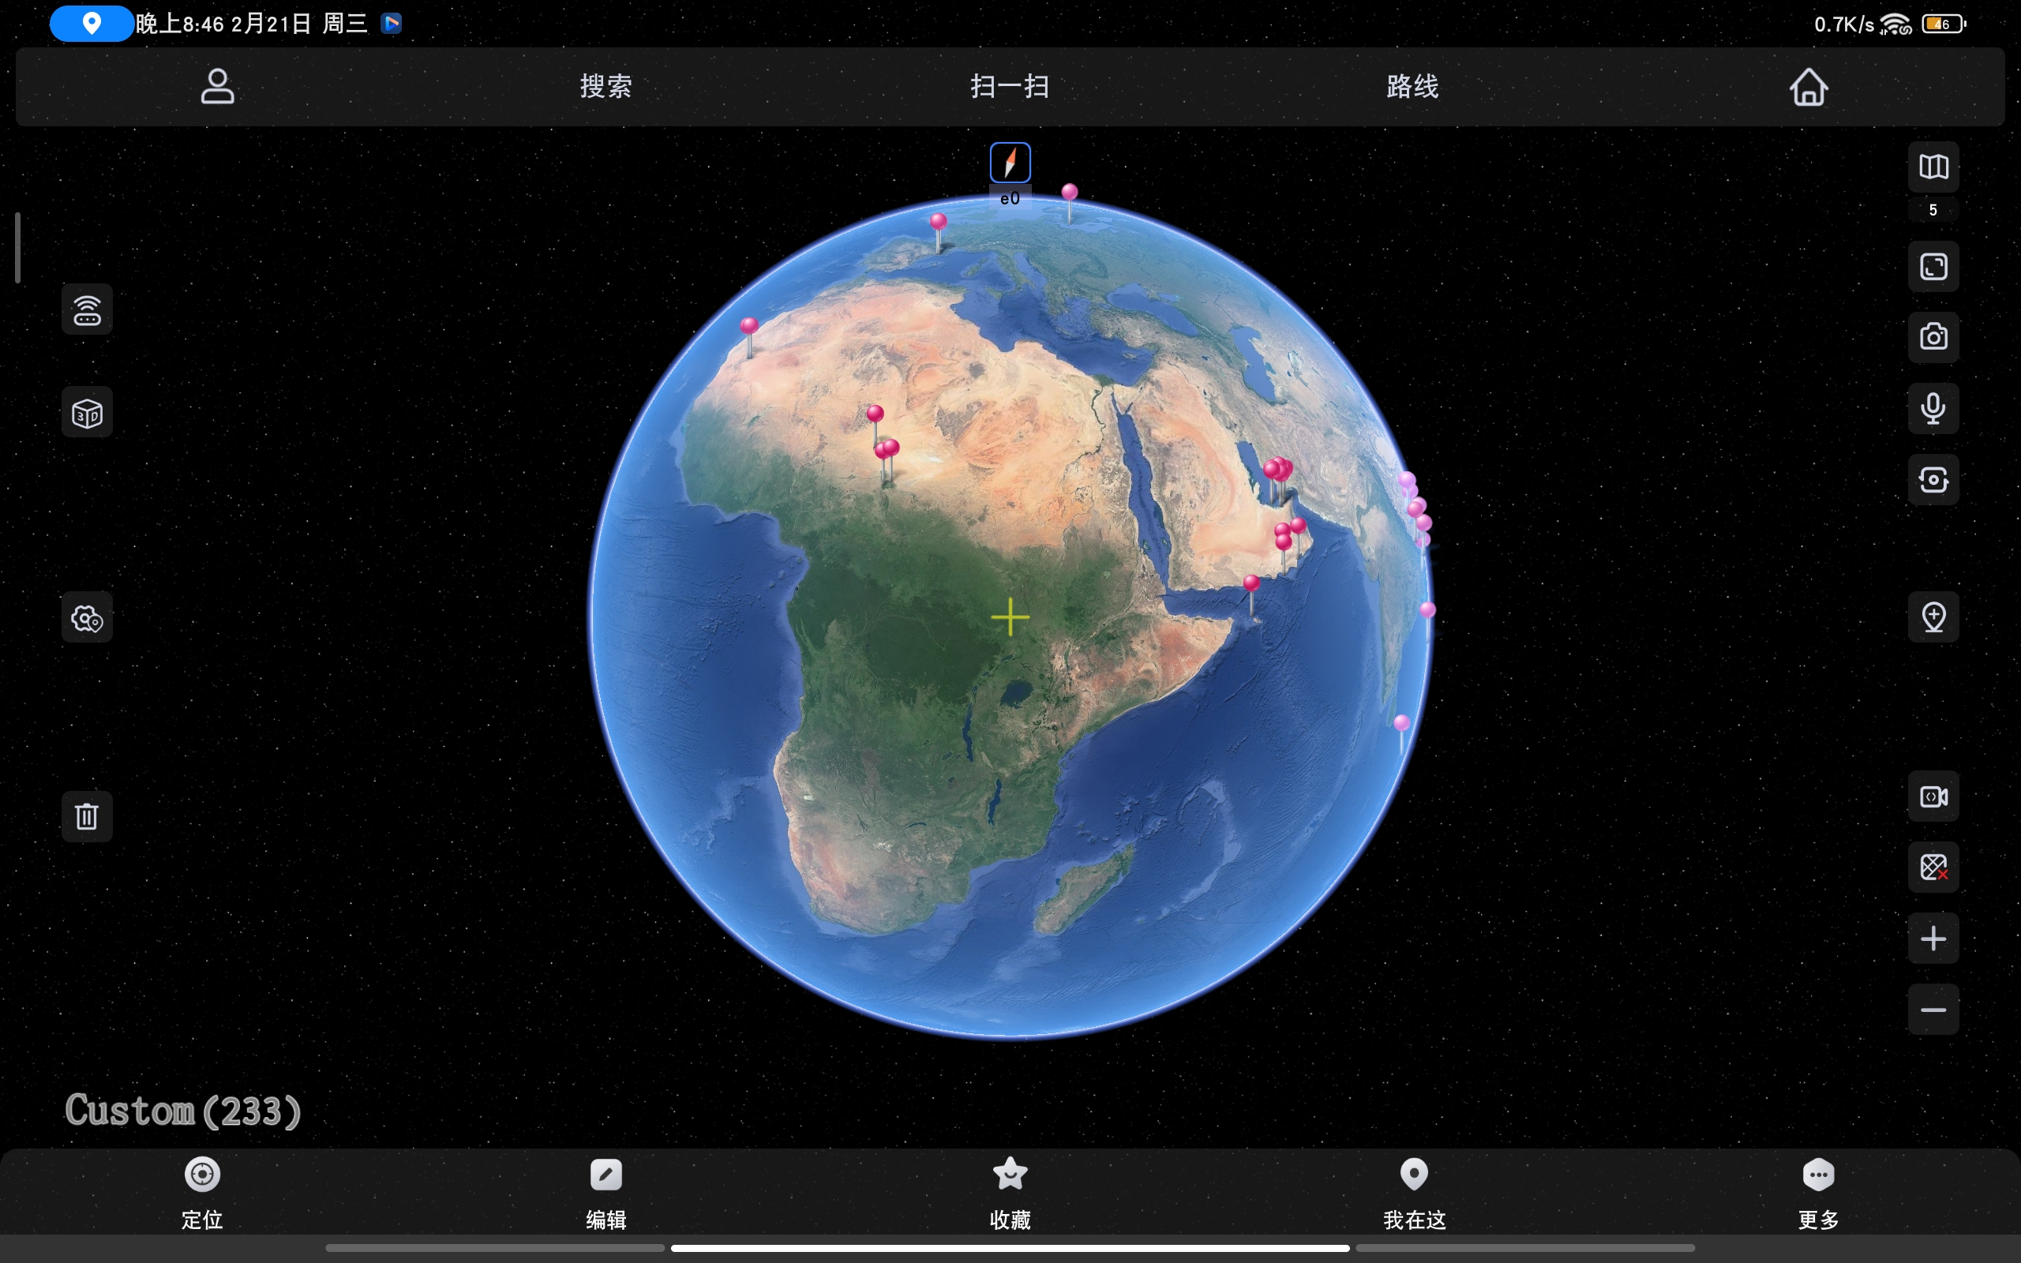Tap the 定位 locate button

202,1193
